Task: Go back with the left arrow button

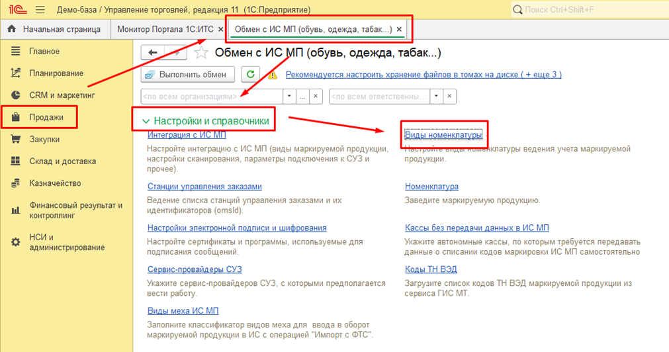Action: [153, 52]
